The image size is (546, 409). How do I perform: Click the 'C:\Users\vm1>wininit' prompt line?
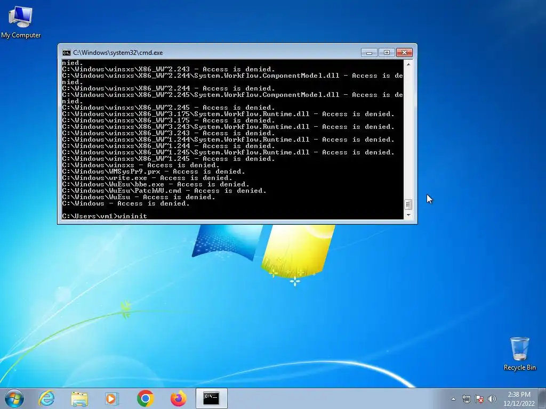[105, 216]
